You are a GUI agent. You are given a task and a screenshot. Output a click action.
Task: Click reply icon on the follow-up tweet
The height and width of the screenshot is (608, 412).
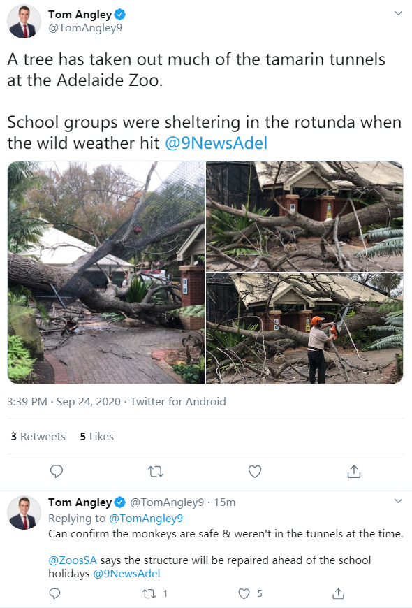click(55, 593)
